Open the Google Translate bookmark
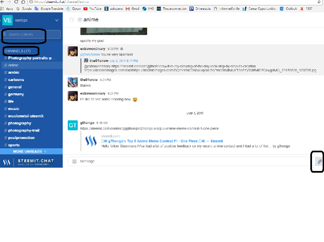Viewport: 324px width, 242px height. coord(49,9)
